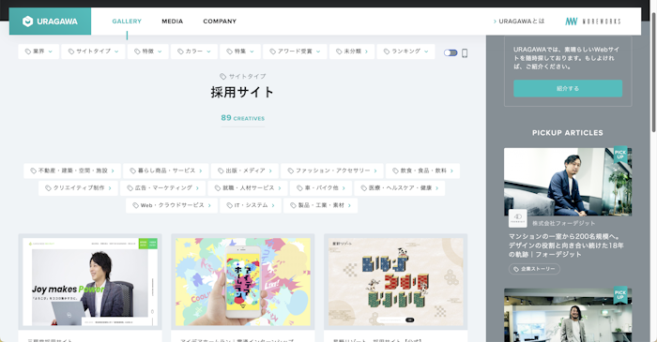
Task: Expand the サイトタイプ filter dropdown in the filter bar
Action: click(x=94, y=52)
